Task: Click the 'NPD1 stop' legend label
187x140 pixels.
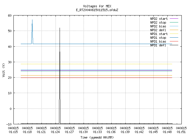Action: pyautogui.click(x=158, y=38)
